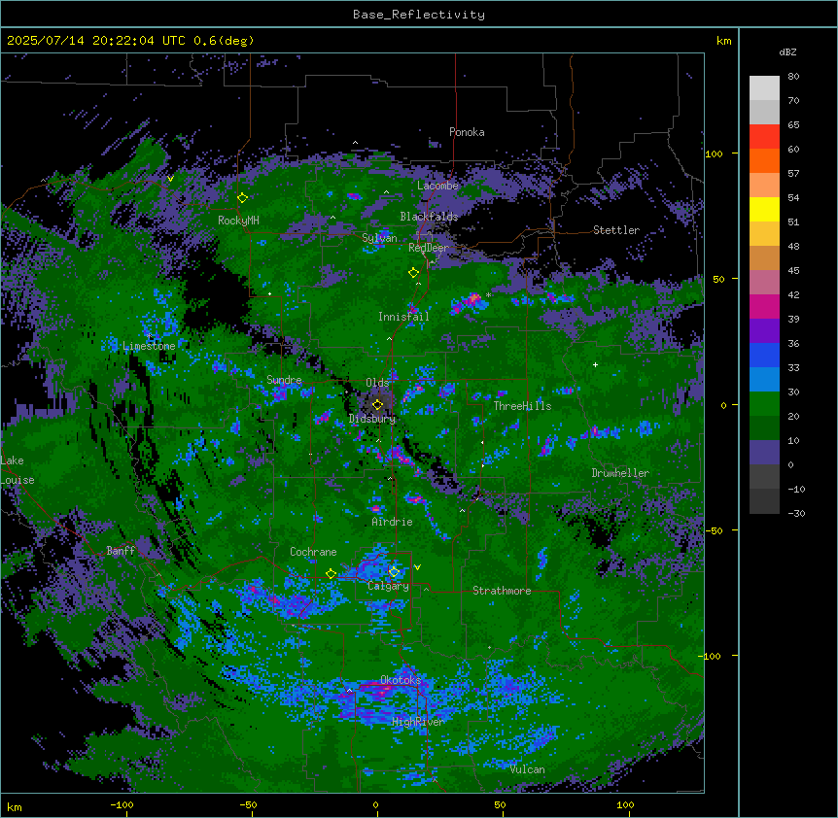
Task: Click the Vulcan town label
Action: coord(527,769)
